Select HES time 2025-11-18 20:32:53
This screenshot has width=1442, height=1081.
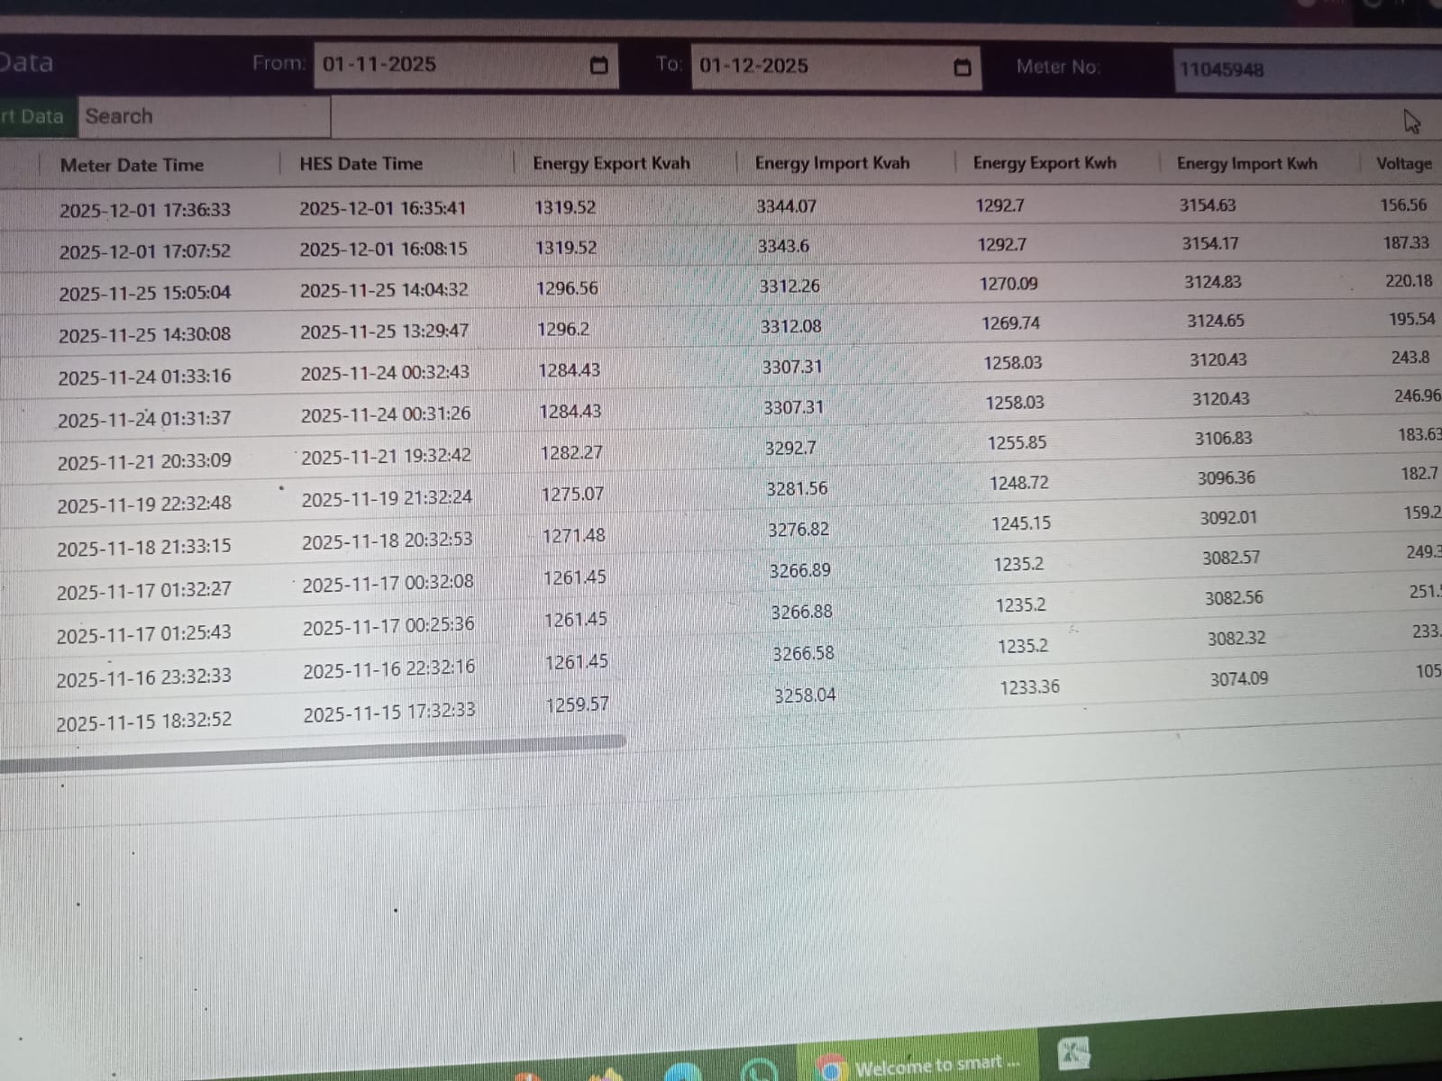point(388,540)
